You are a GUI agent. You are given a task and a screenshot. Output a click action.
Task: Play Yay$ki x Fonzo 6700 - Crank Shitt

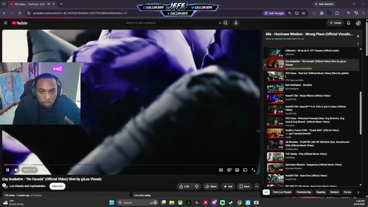pos(311,133)
